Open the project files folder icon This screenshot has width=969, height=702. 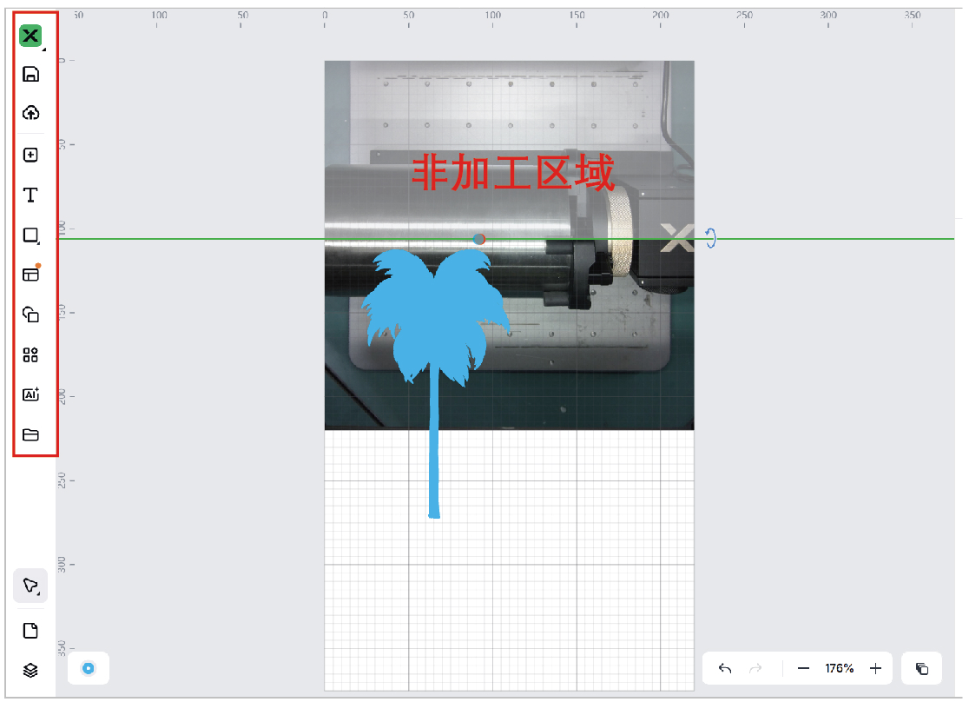tap(30, 434)
